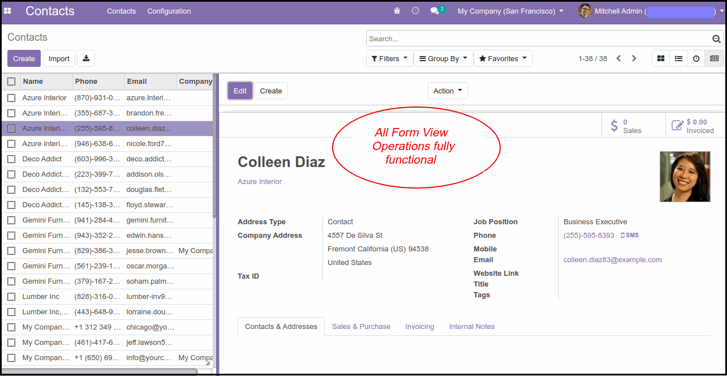Check the colleen.diaz row checkbox
Image resolution: width=727 pixels, height=376 pixels.
11,129
